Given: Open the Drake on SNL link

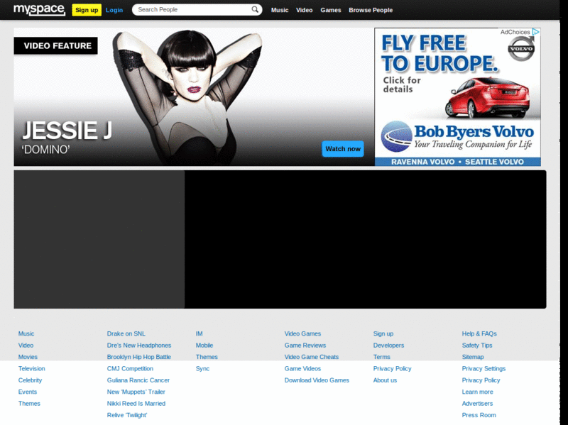Looking at the screenshot, I should pyautogui.click(x=126, y=333).
